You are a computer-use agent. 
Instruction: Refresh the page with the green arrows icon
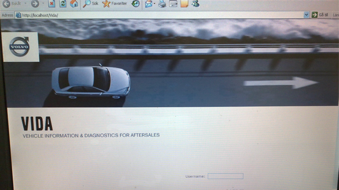pos(63,4)
